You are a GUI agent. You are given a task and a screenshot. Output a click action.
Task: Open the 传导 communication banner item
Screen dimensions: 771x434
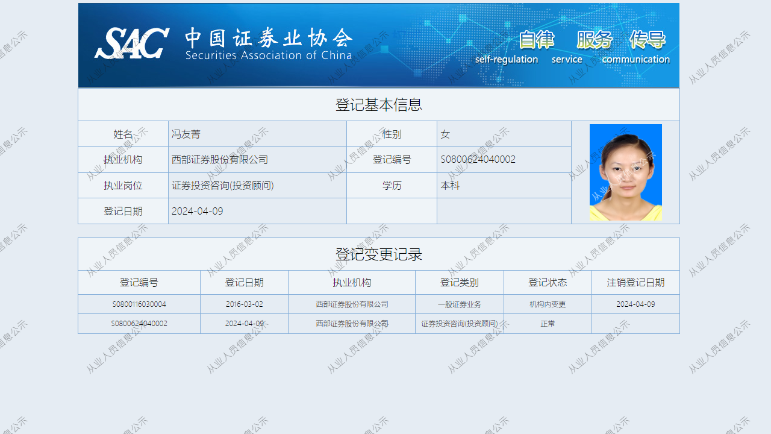(648, 40)
